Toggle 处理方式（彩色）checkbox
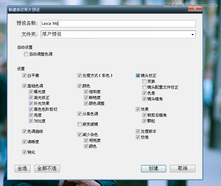This screenshot has width=221, height=186. (79, 75)
